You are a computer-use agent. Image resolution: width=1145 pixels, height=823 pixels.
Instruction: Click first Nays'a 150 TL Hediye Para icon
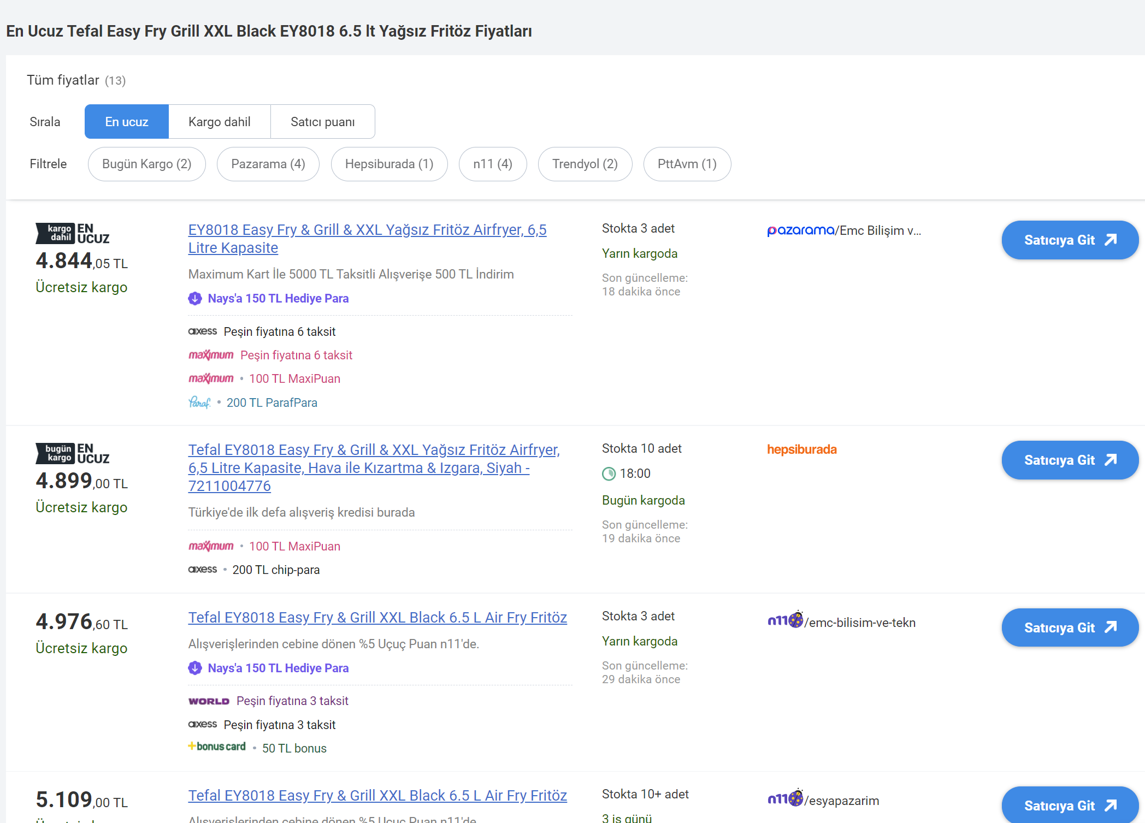(x=195, y=298)
